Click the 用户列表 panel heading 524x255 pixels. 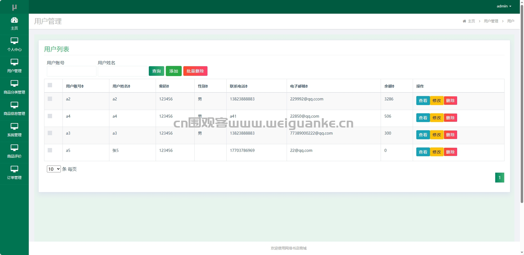click(57, 49)
